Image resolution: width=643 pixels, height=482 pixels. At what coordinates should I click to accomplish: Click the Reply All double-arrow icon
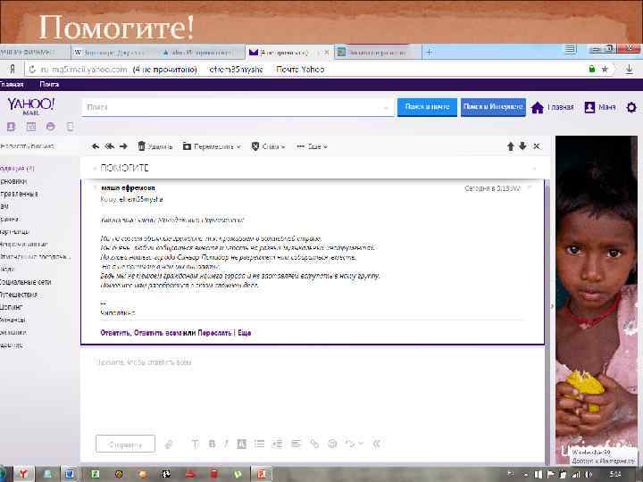[110, 146]
